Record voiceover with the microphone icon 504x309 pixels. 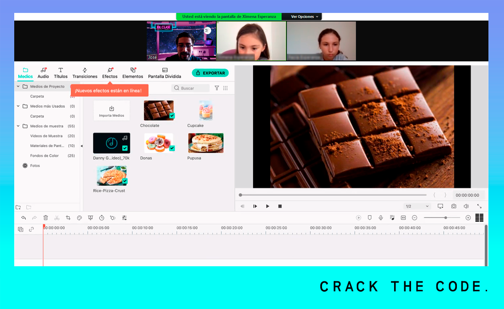click(x=381, y=218)
